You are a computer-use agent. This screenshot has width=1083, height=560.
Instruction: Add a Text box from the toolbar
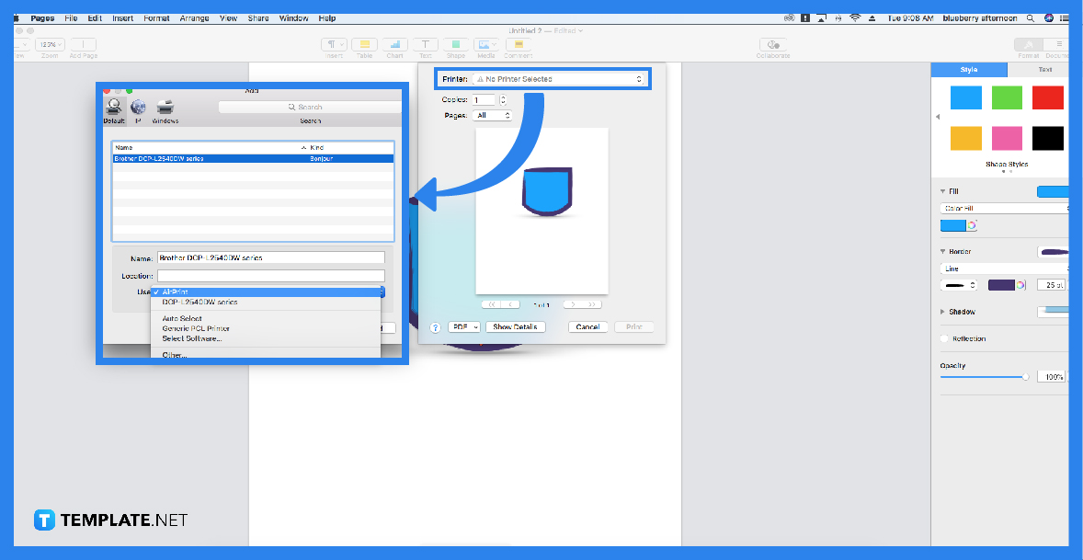(426, 45)
